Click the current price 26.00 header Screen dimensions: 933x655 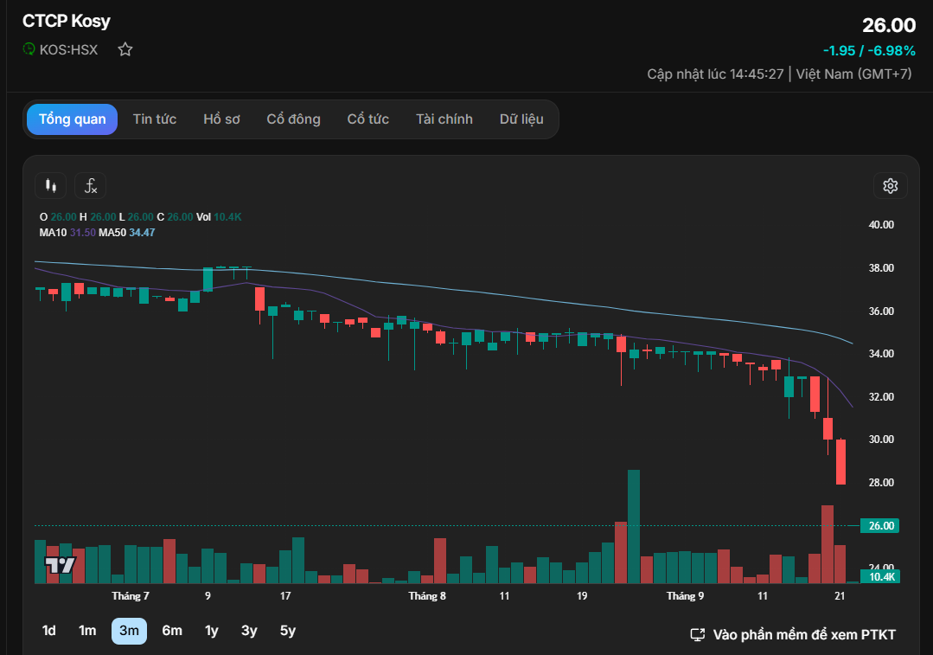889,25
